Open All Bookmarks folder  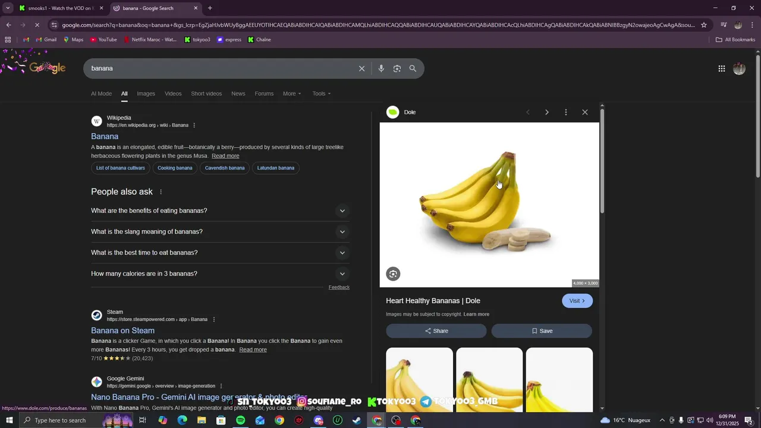(735, 40)
